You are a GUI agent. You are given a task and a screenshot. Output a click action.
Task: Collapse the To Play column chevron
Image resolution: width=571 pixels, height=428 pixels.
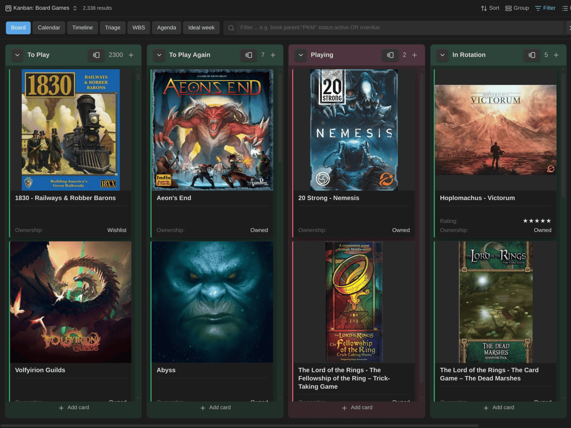coord(17,55)
